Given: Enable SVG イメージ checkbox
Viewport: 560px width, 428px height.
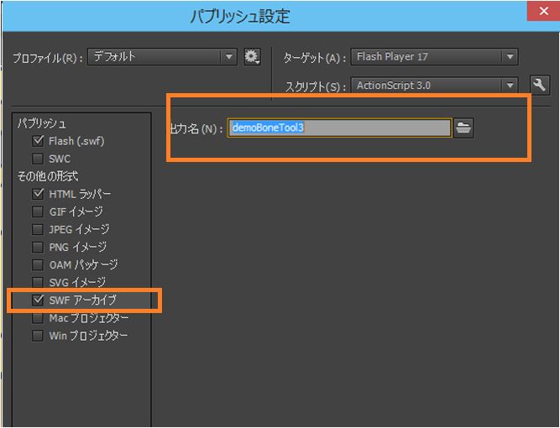Looking at the screenshot, I should tap(38, 282).
